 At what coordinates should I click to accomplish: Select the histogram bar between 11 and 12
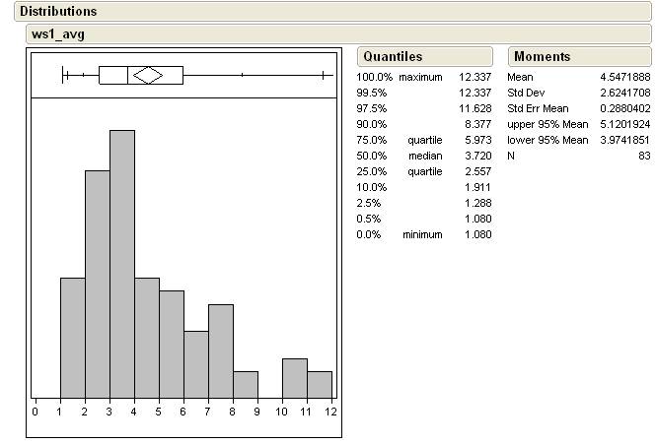[x=319, y=384]
